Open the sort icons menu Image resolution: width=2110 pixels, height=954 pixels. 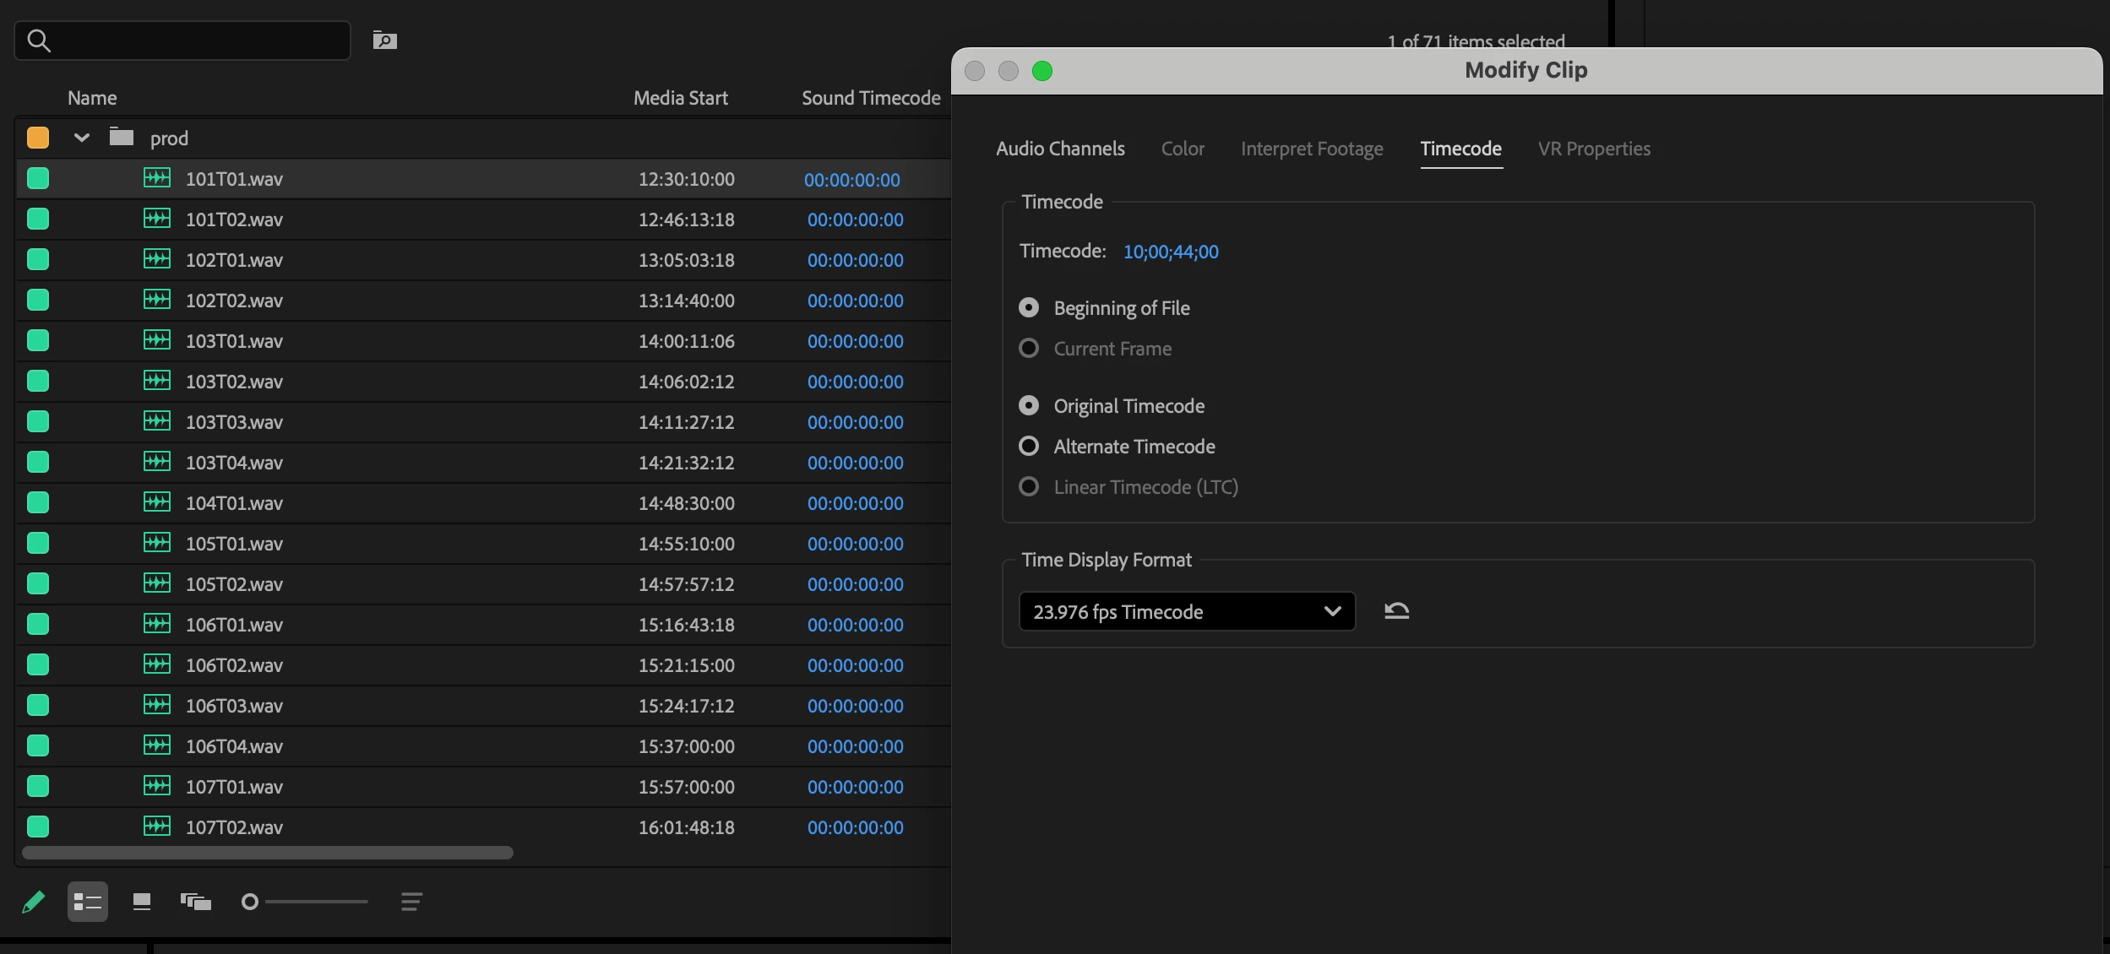tap(411, 902)
